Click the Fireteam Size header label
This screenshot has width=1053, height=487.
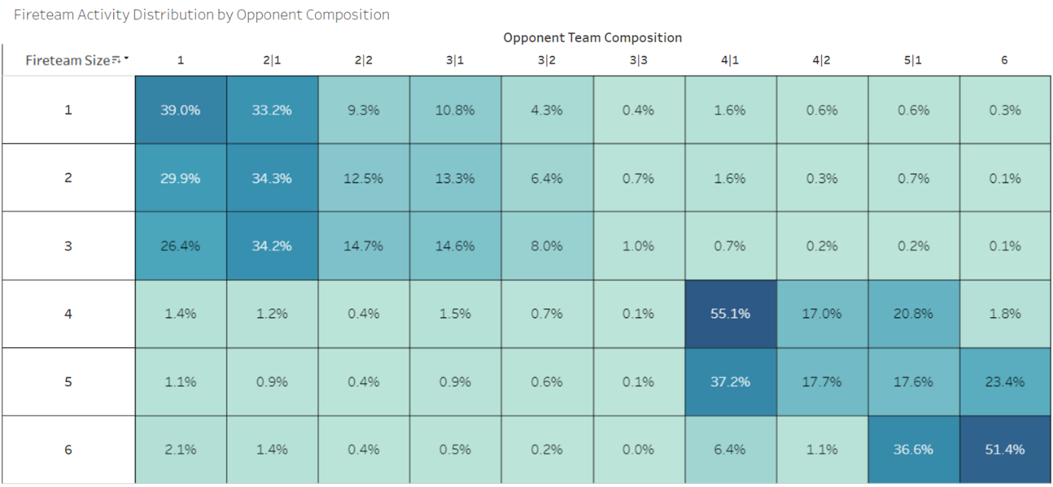point(67,60)
